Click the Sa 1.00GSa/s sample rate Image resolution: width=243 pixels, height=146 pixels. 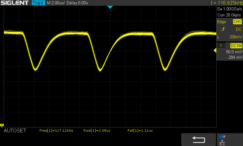pyautogui.click(x=230, y=9)
